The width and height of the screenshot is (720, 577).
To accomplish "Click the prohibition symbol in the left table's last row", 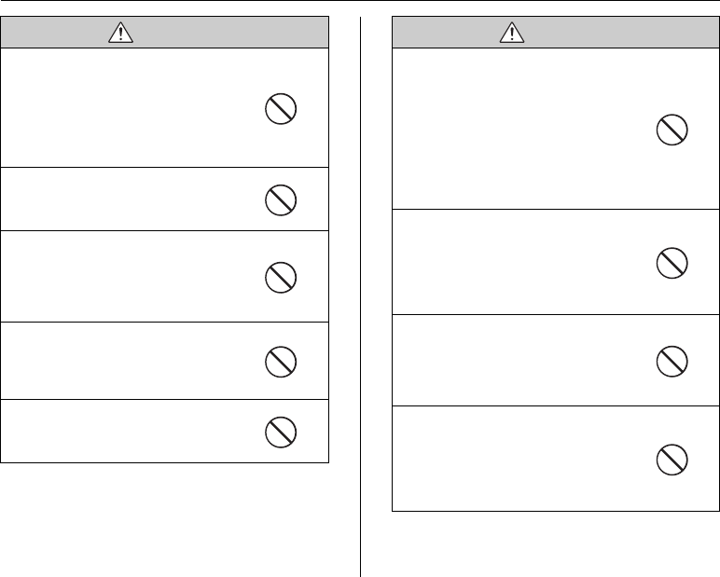I will coord(281,431).
